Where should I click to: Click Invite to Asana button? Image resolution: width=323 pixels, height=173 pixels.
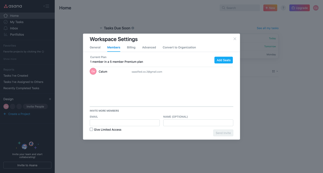[27, 165]
